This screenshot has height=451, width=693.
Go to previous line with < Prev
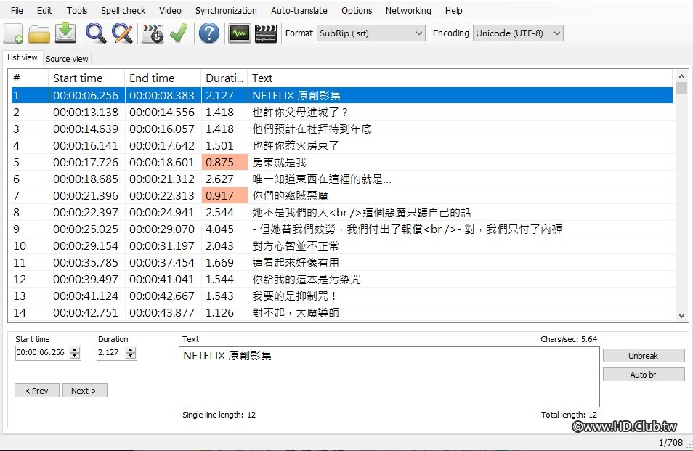[36, 391]
